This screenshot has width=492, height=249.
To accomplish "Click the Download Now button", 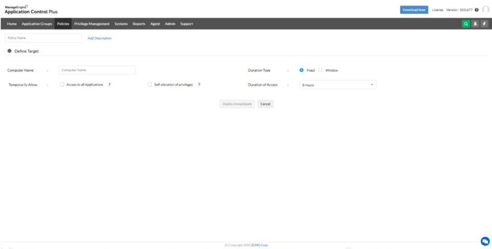I will (414, 10).
